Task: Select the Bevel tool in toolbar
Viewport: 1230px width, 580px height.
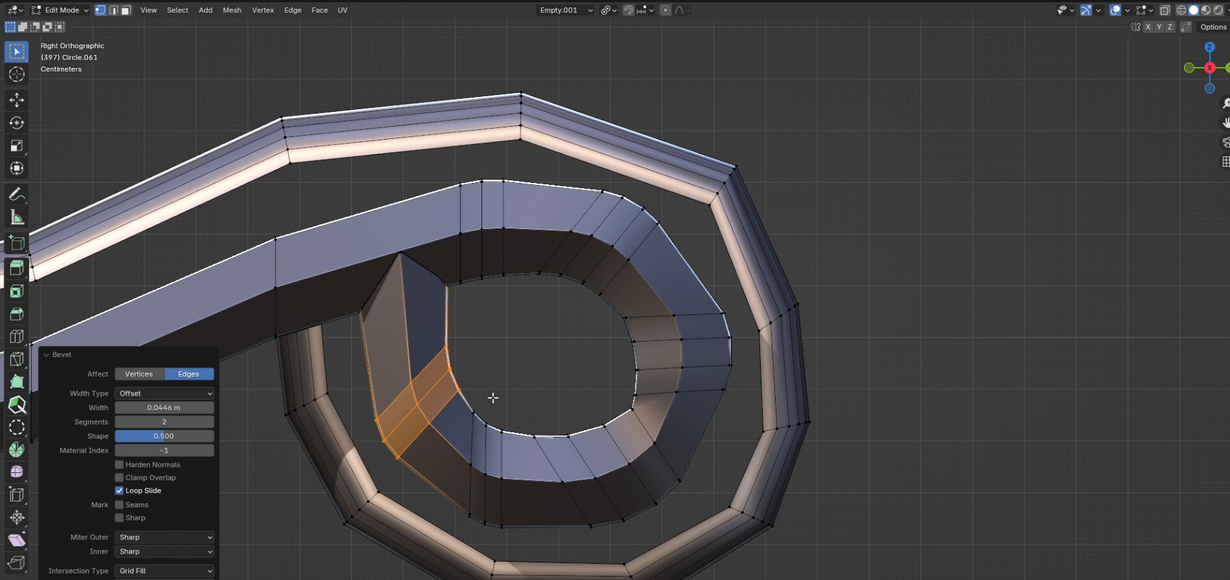Action: pyautogui.click(x=17, y=314)
